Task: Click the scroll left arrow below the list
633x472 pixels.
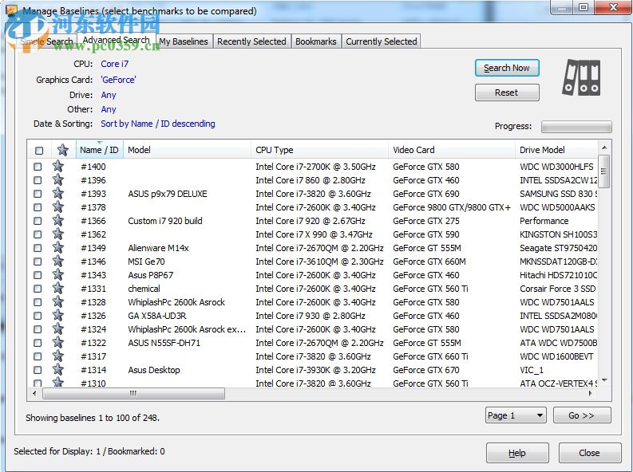Action: click(34, 393)
